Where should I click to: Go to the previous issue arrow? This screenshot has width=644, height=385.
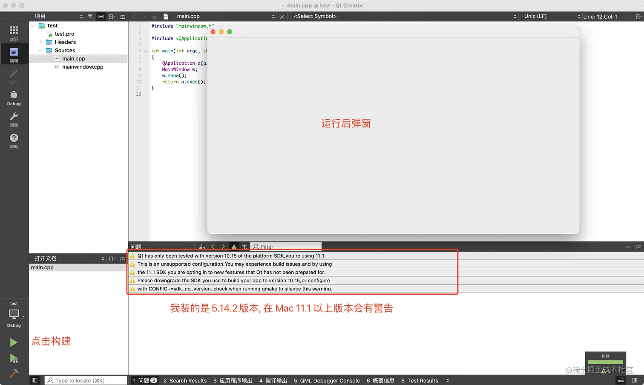[213, 247]
